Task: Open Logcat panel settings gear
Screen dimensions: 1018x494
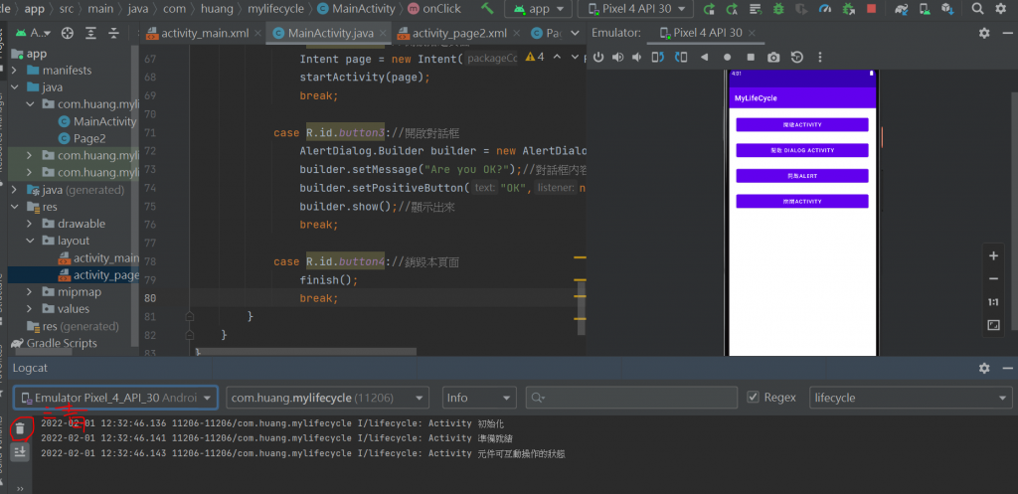Action: [x=984, y=368]
